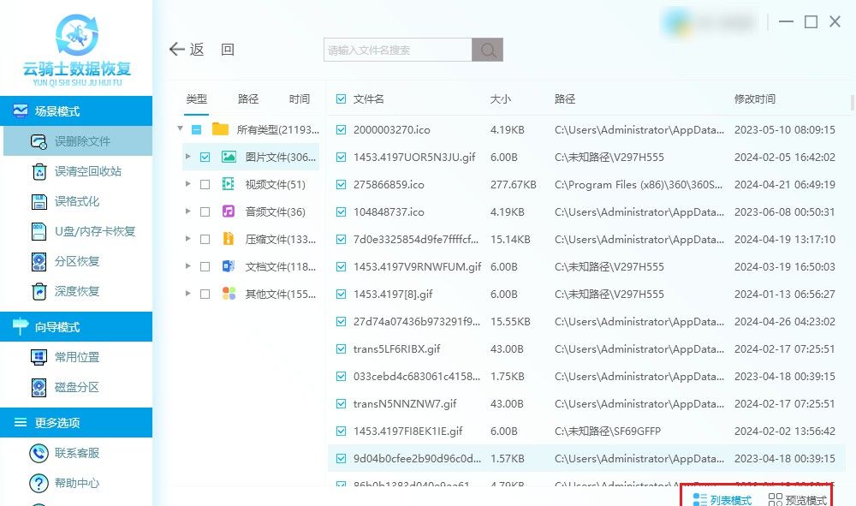Switch to 预览模式 preview view
Image resolution: width=856 pixels, height=506 pixels.
tap(798, 499)
